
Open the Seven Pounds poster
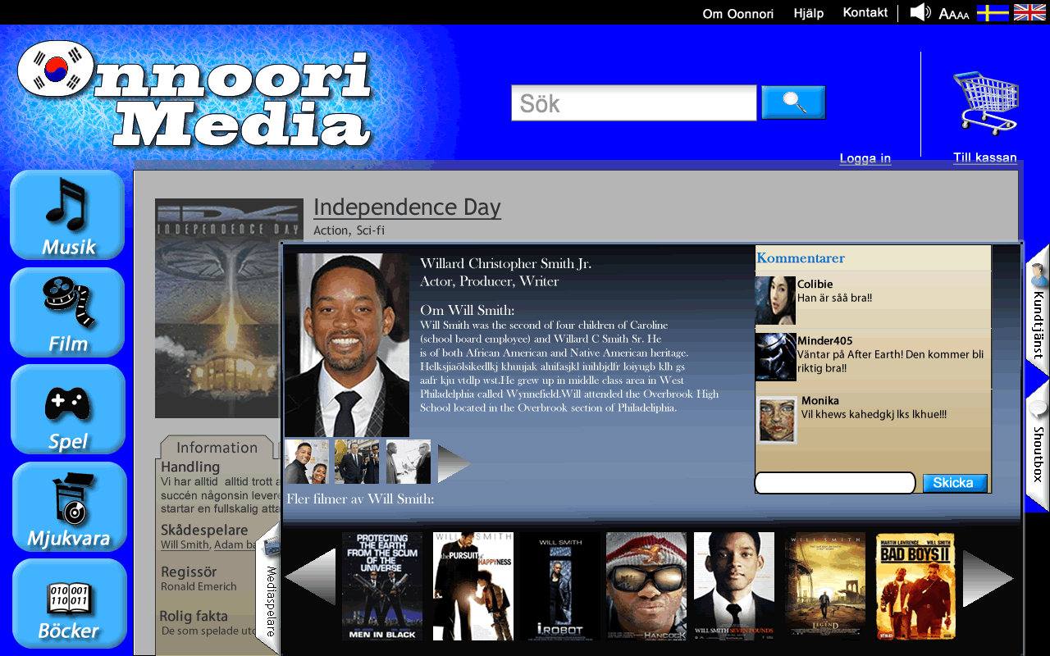(x=734, y=586)
